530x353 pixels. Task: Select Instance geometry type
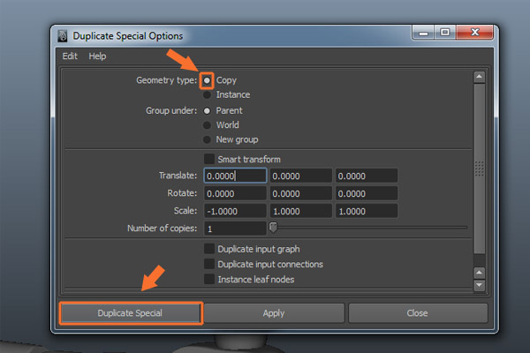[x=208, y=94]
